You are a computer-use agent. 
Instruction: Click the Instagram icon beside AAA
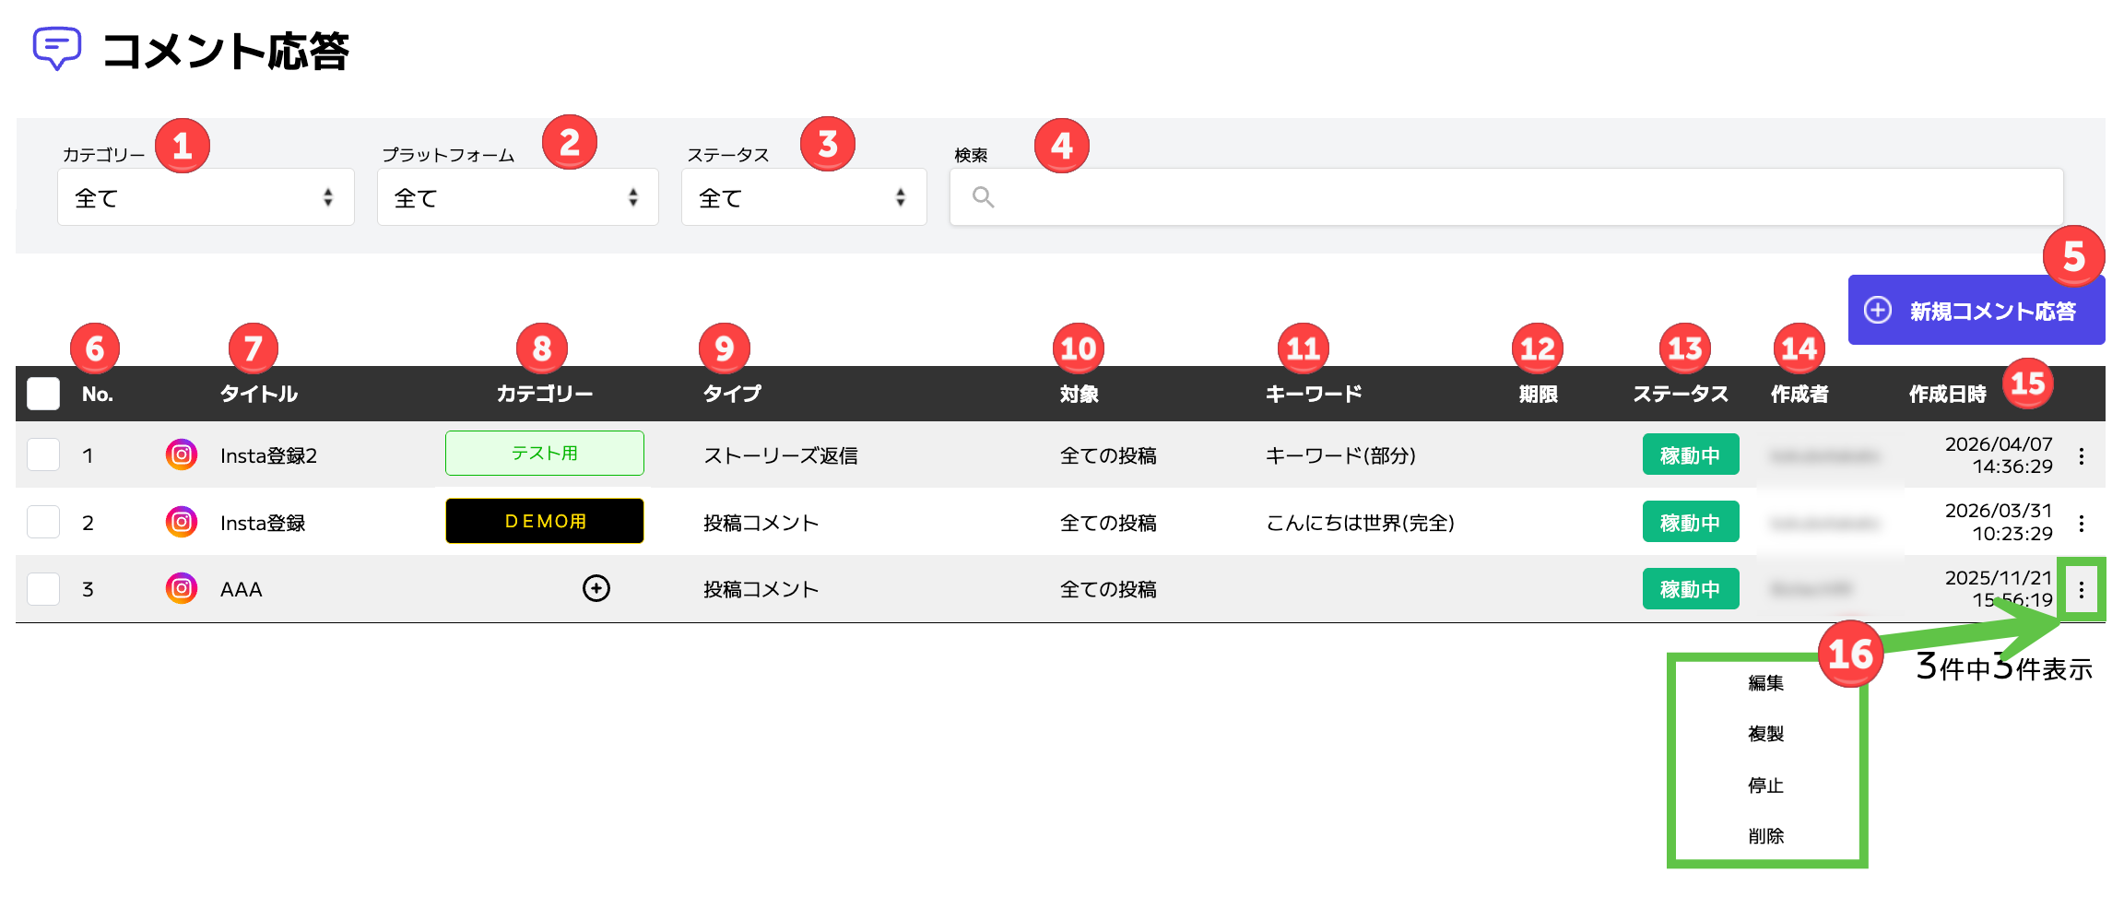(182, 588)
